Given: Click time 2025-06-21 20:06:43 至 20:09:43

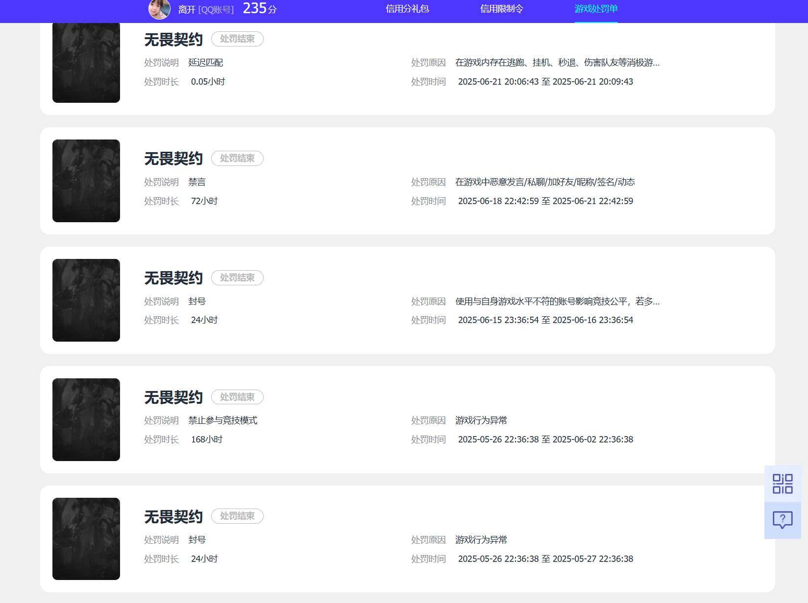Looking at the screenshot, I should (546, 82).
